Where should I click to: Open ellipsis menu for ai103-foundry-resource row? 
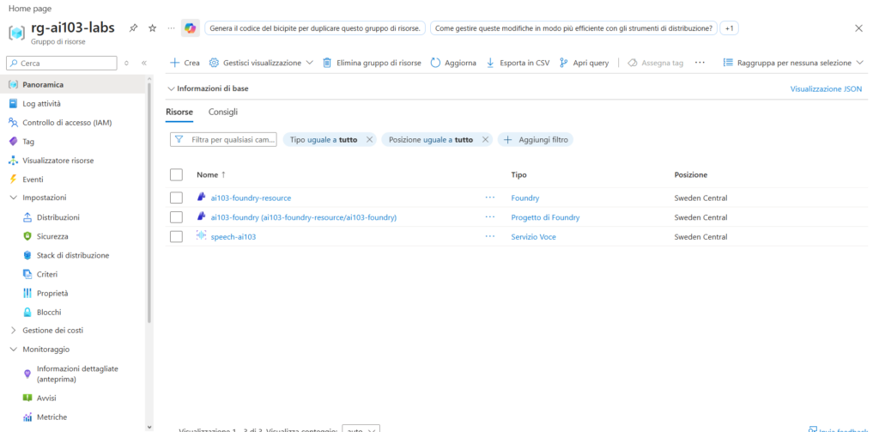click(x=490, y=198)
